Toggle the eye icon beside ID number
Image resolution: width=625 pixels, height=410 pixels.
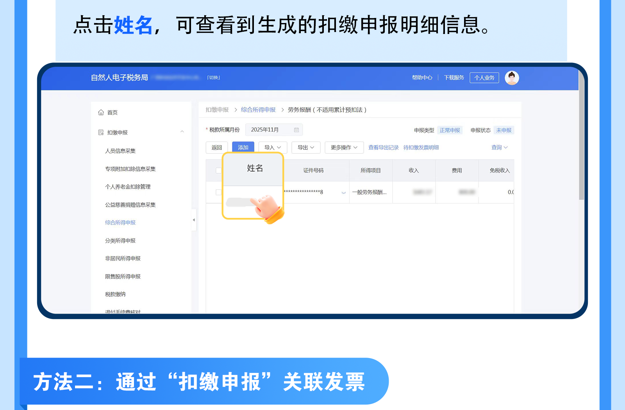[x=344, y=193]
